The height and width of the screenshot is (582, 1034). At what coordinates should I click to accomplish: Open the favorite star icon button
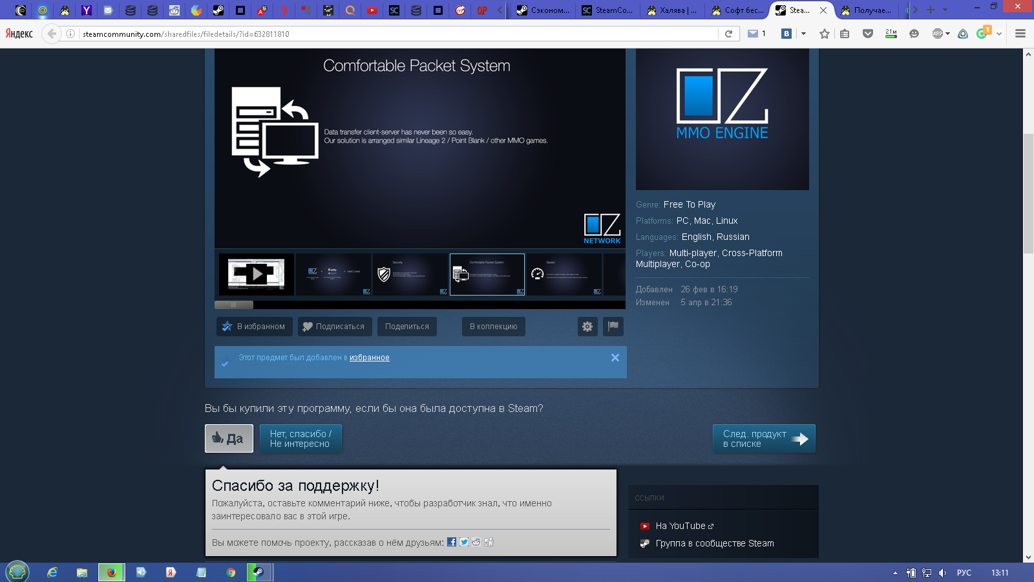point(227,327)
